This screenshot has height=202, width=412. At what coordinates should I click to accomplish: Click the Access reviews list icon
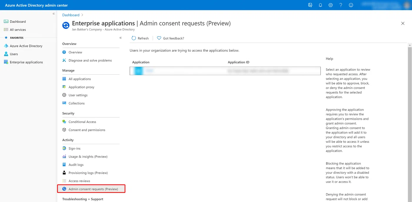[x=64, y=181]
